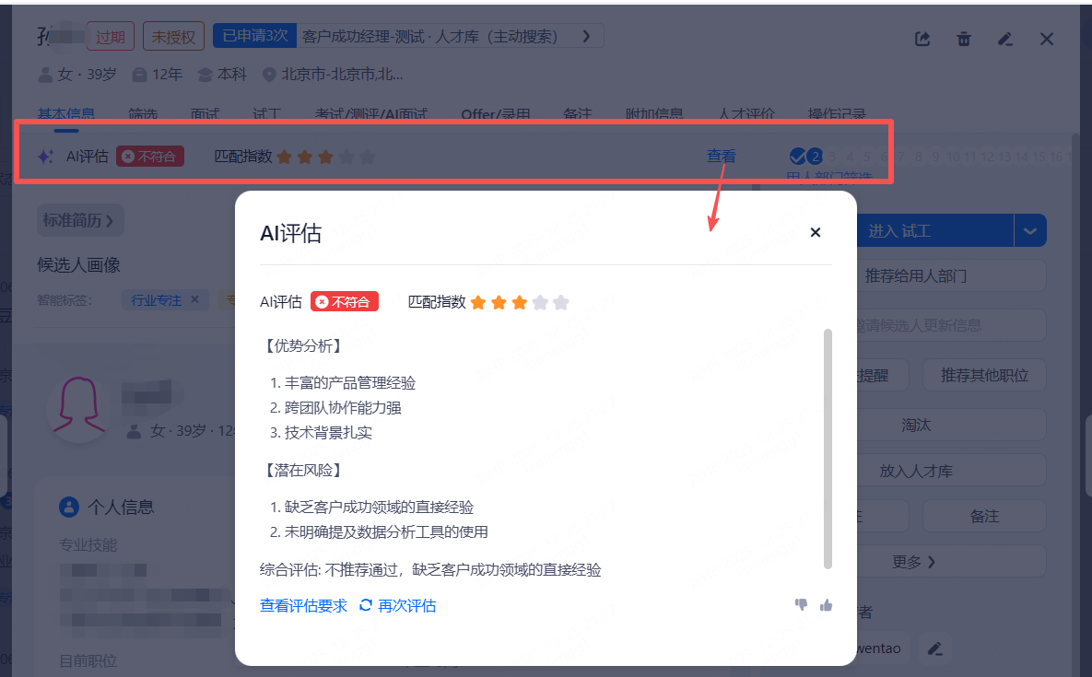Click the 未授权 status tag
This screenshot has width=1092, height=677.
(173, 36)
